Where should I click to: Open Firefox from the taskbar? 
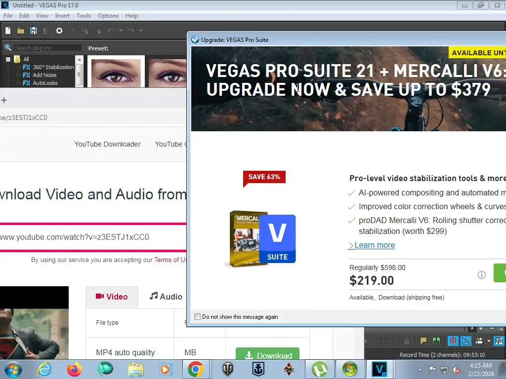(75, 369)
